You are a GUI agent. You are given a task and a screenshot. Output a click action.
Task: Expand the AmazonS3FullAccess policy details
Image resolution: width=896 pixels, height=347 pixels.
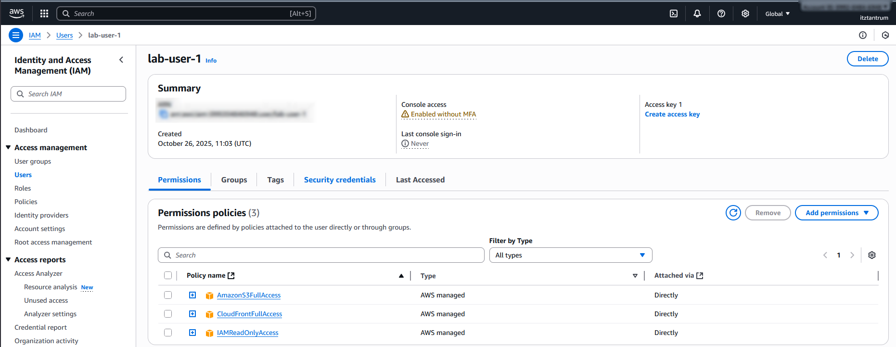pyautogui.click(x=192, y=295)
